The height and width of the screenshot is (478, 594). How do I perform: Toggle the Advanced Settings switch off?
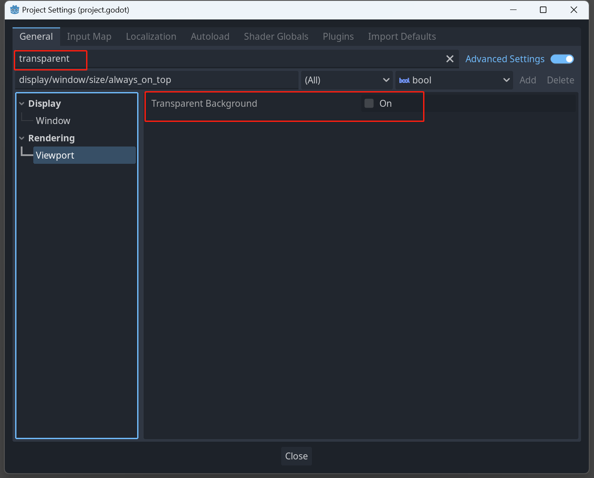pos(562,59)
